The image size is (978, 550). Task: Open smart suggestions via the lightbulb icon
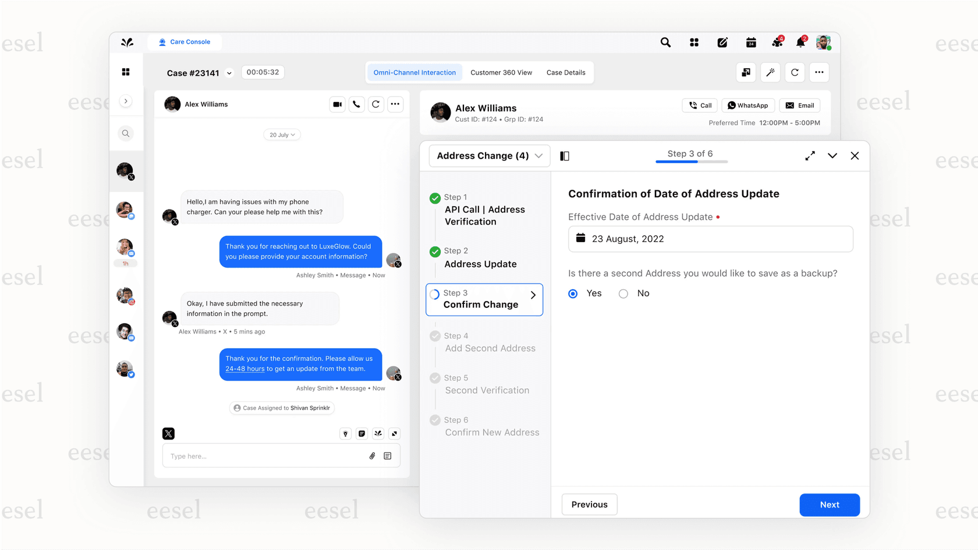[345, 434]
